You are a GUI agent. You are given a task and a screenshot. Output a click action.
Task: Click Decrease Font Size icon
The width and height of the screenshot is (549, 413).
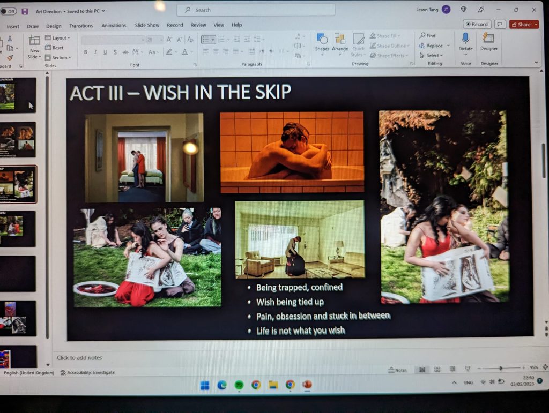pos(180,40)
